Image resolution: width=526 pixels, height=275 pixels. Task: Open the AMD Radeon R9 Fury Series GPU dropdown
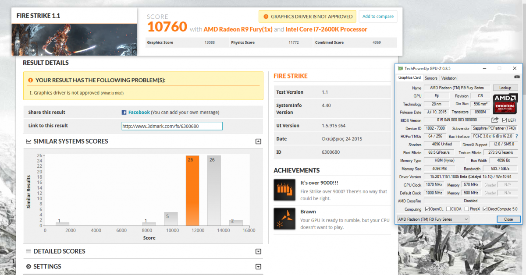coord(433,219)
